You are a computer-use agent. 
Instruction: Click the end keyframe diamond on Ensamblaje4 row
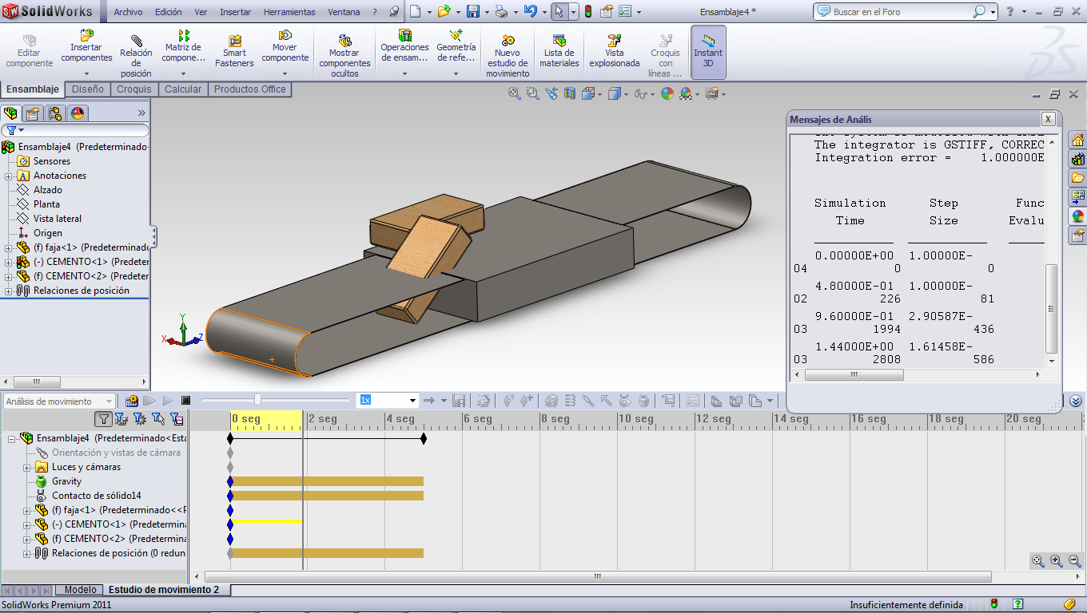(424, 438)
